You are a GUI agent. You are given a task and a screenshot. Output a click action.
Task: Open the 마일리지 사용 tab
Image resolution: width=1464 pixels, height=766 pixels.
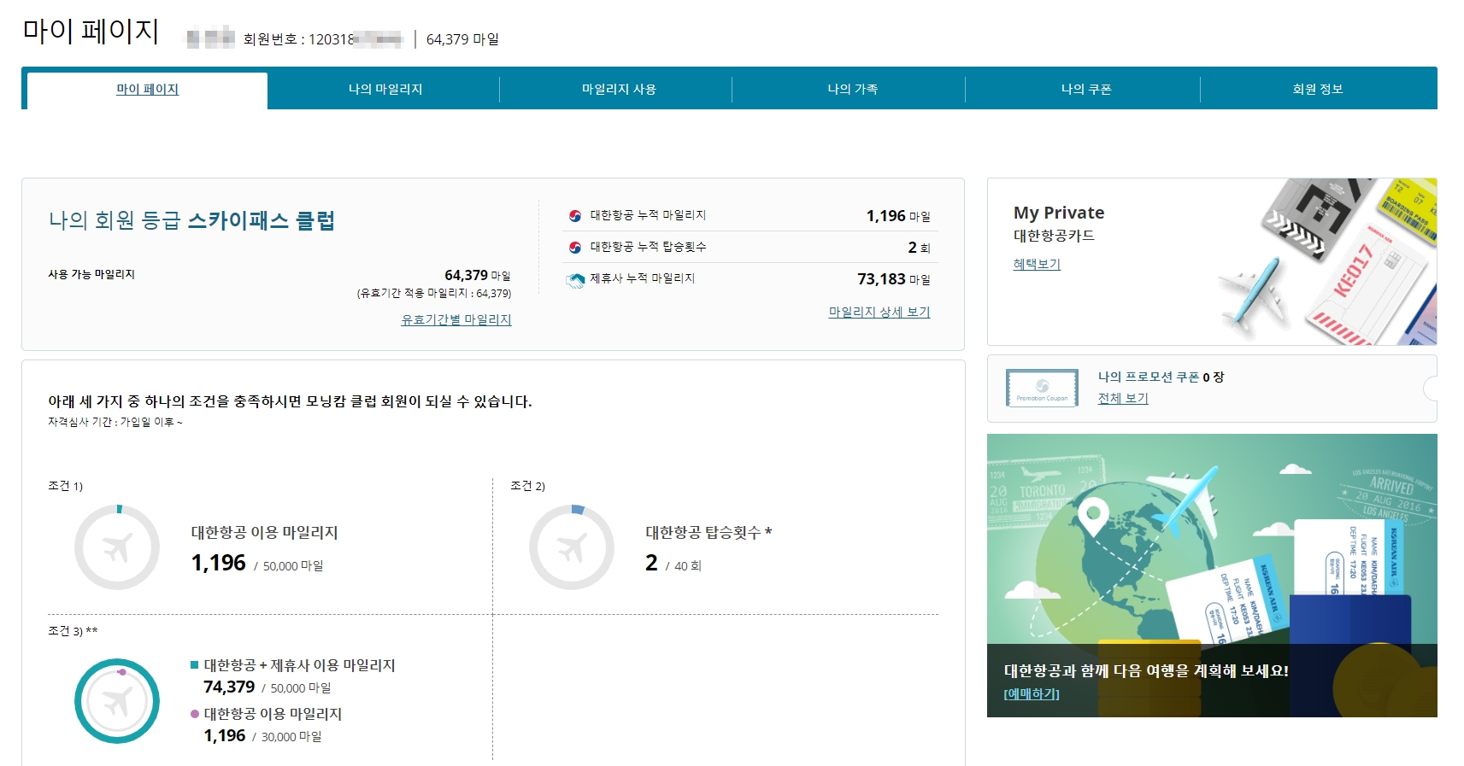click(x=619, y=90)
